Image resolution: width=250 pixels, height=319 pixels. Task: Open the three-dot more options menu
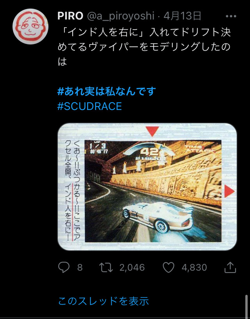[x=231, y=16]
